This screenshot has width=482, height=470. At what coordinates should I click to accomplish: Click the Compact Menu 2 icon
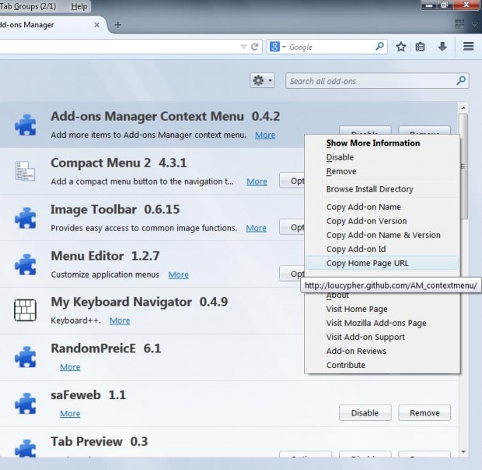25,171
